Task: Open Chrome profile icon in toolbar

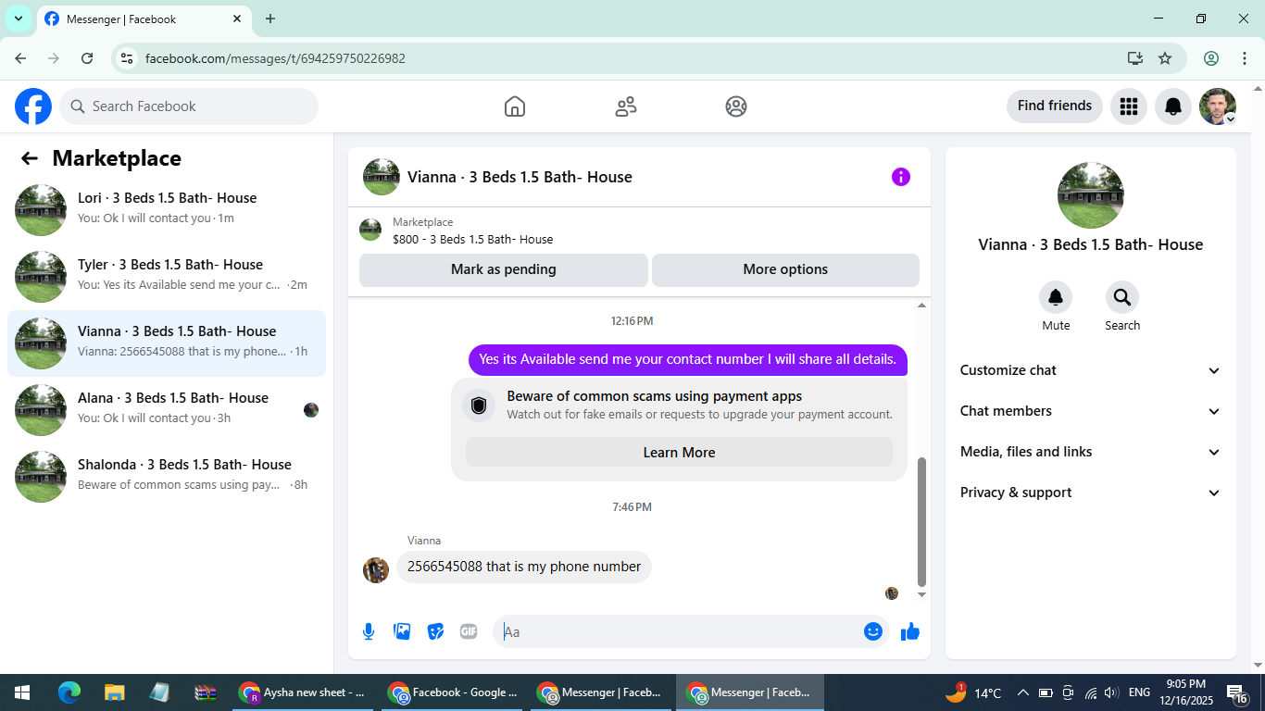Action: tap(1211, 58)
